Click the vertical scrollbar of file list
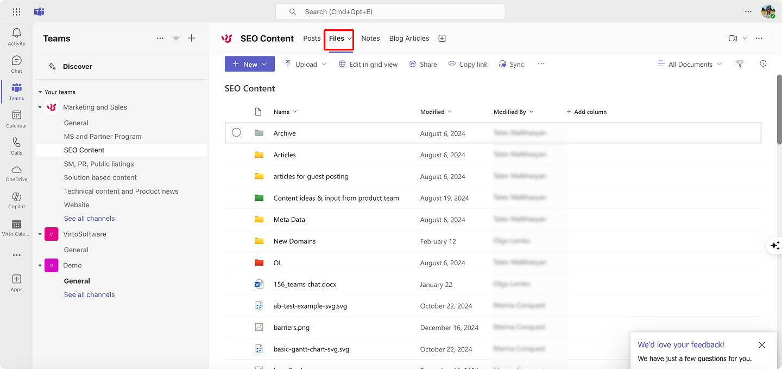Screen dimensions: 782x371 [779, 109]
